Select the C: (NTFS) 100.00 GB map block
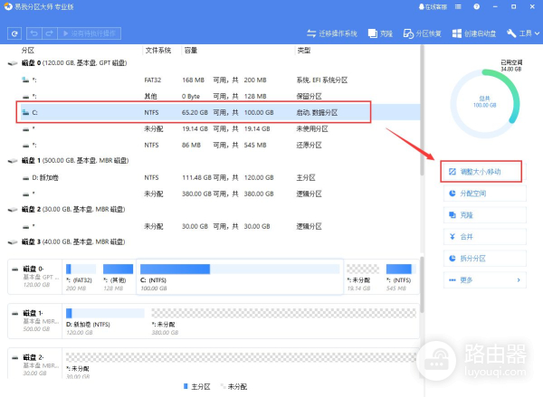Screen dimensions: 543x397 click(240, 277)
